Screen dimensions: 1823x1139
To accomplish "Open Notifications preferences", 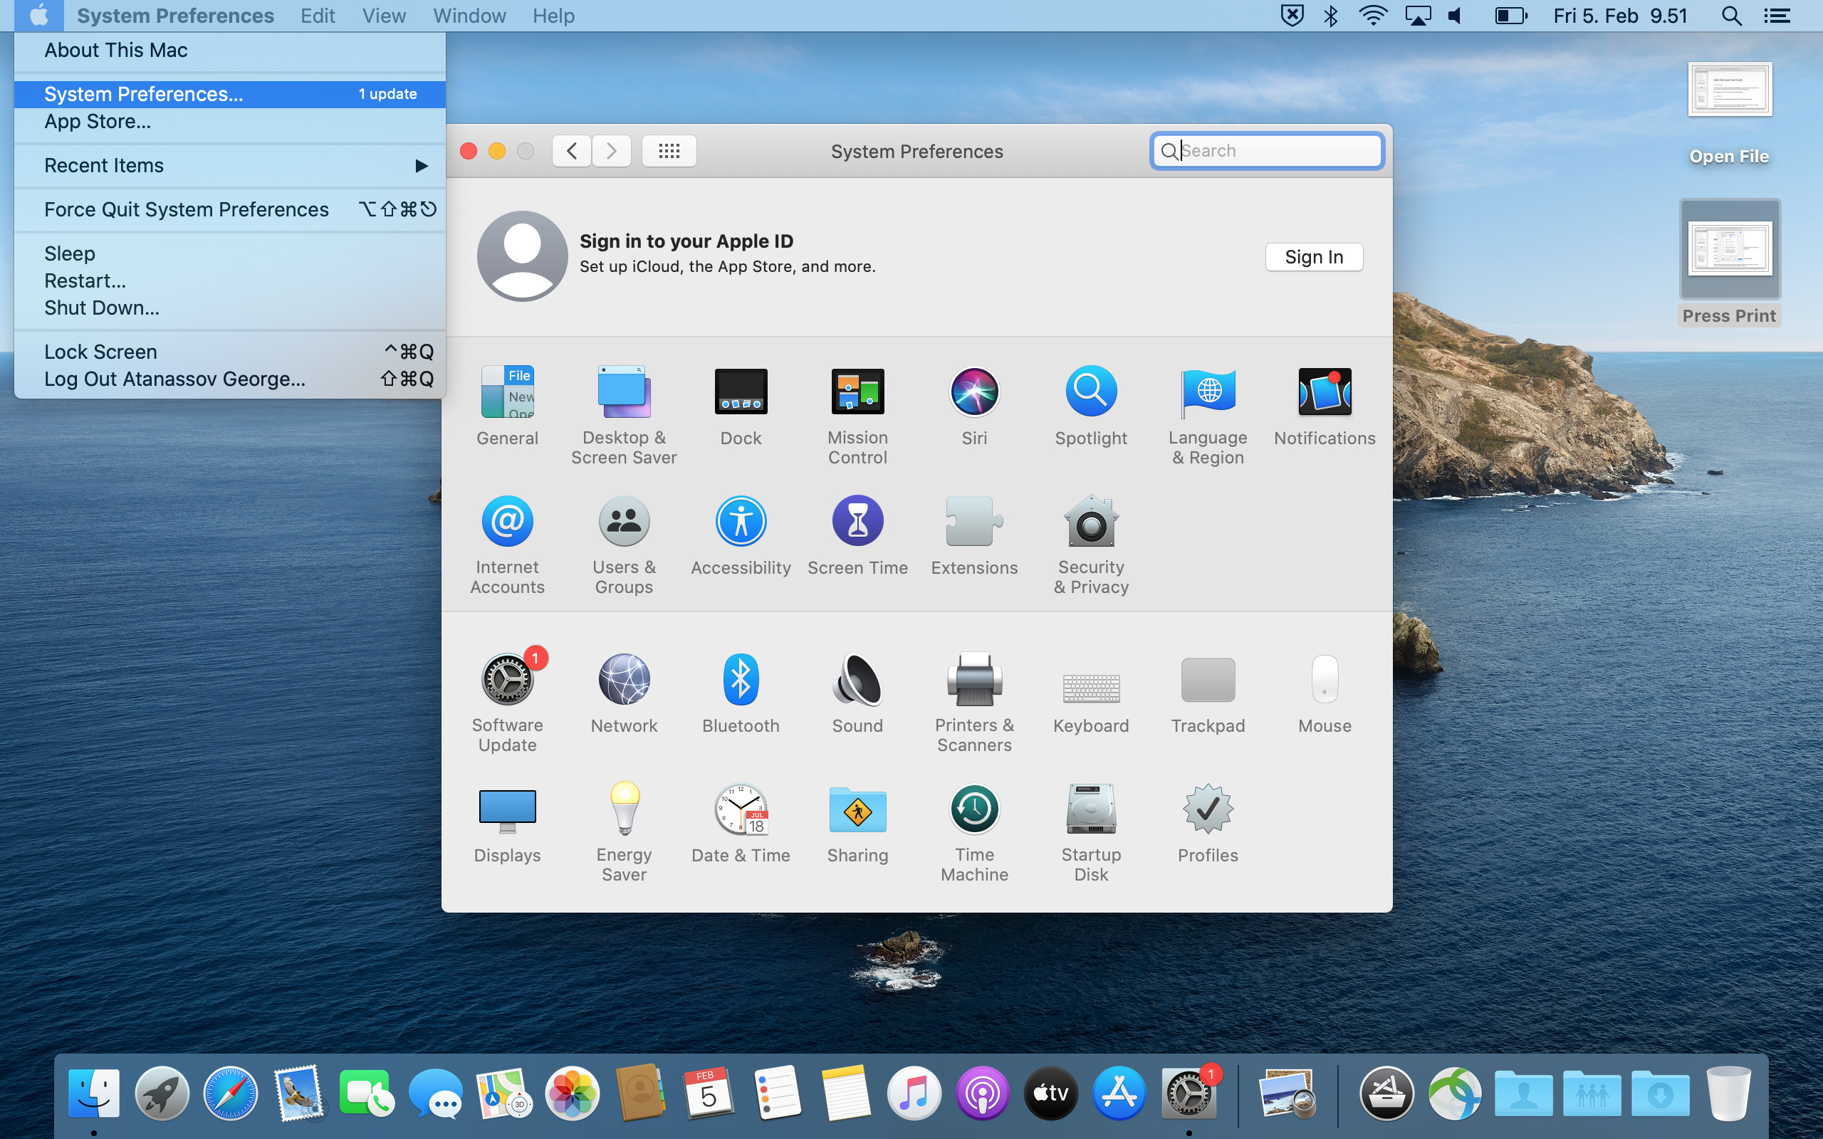I will (1325, 406).
